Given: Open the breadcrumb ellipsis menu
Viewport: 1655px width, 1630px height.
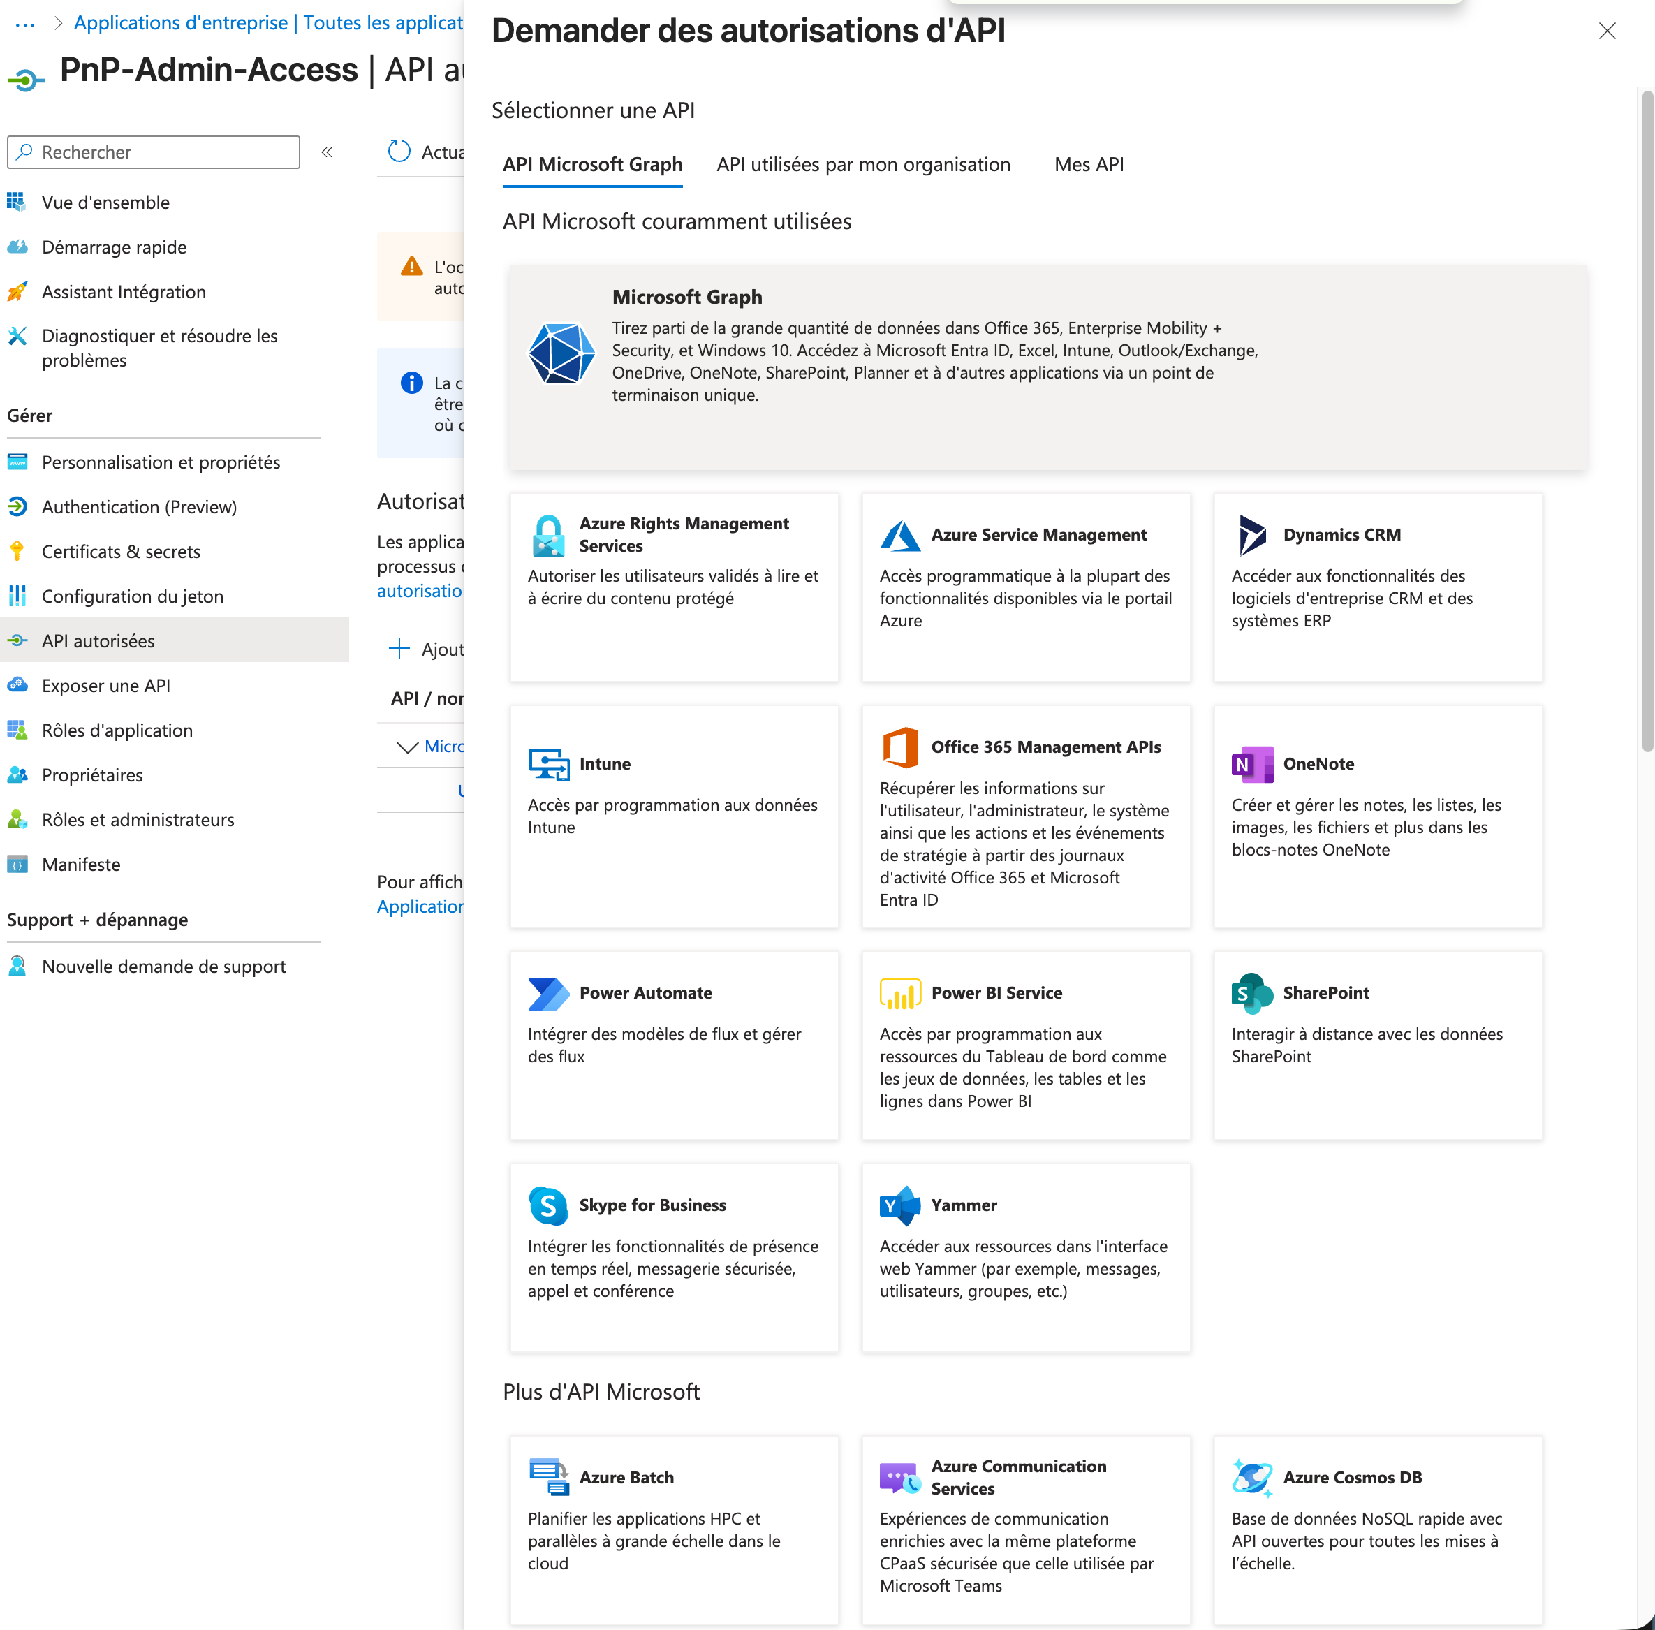Looking at the screenshot, I should click(25, 22).
